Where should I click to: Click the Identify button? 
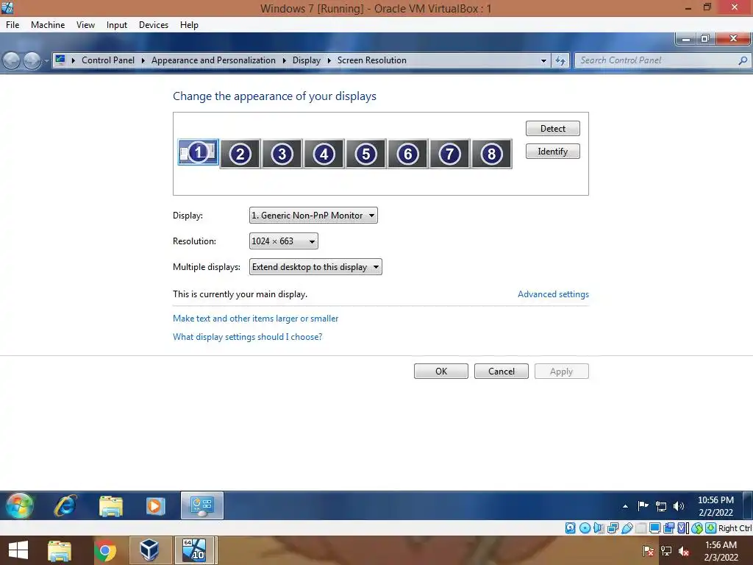click(x=553, y=152)
